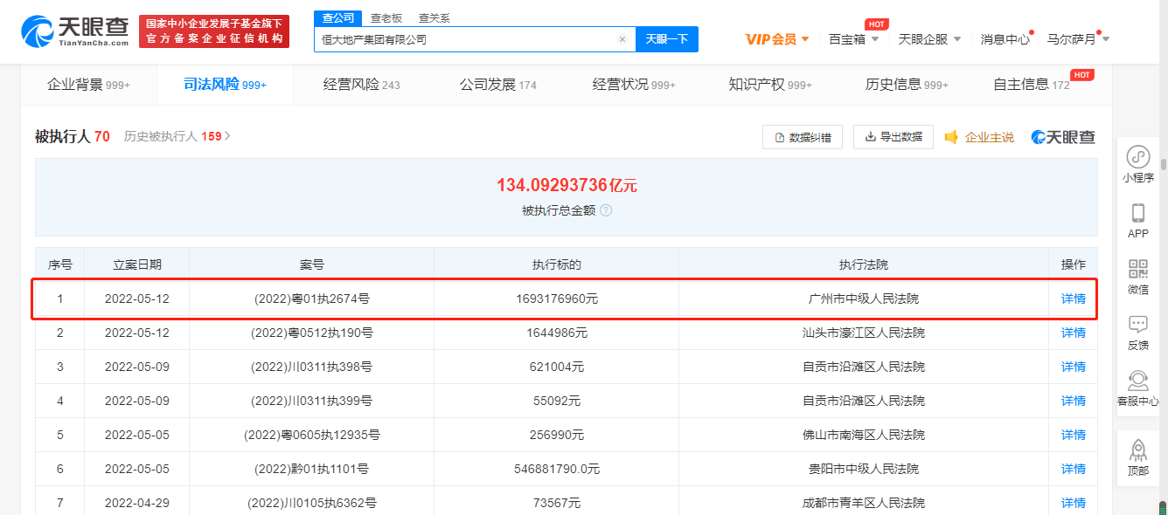The width and height of the screenshot is (1168, 515).
Task: Select the 查公司 search tab
Action: [x=338, y=17]
